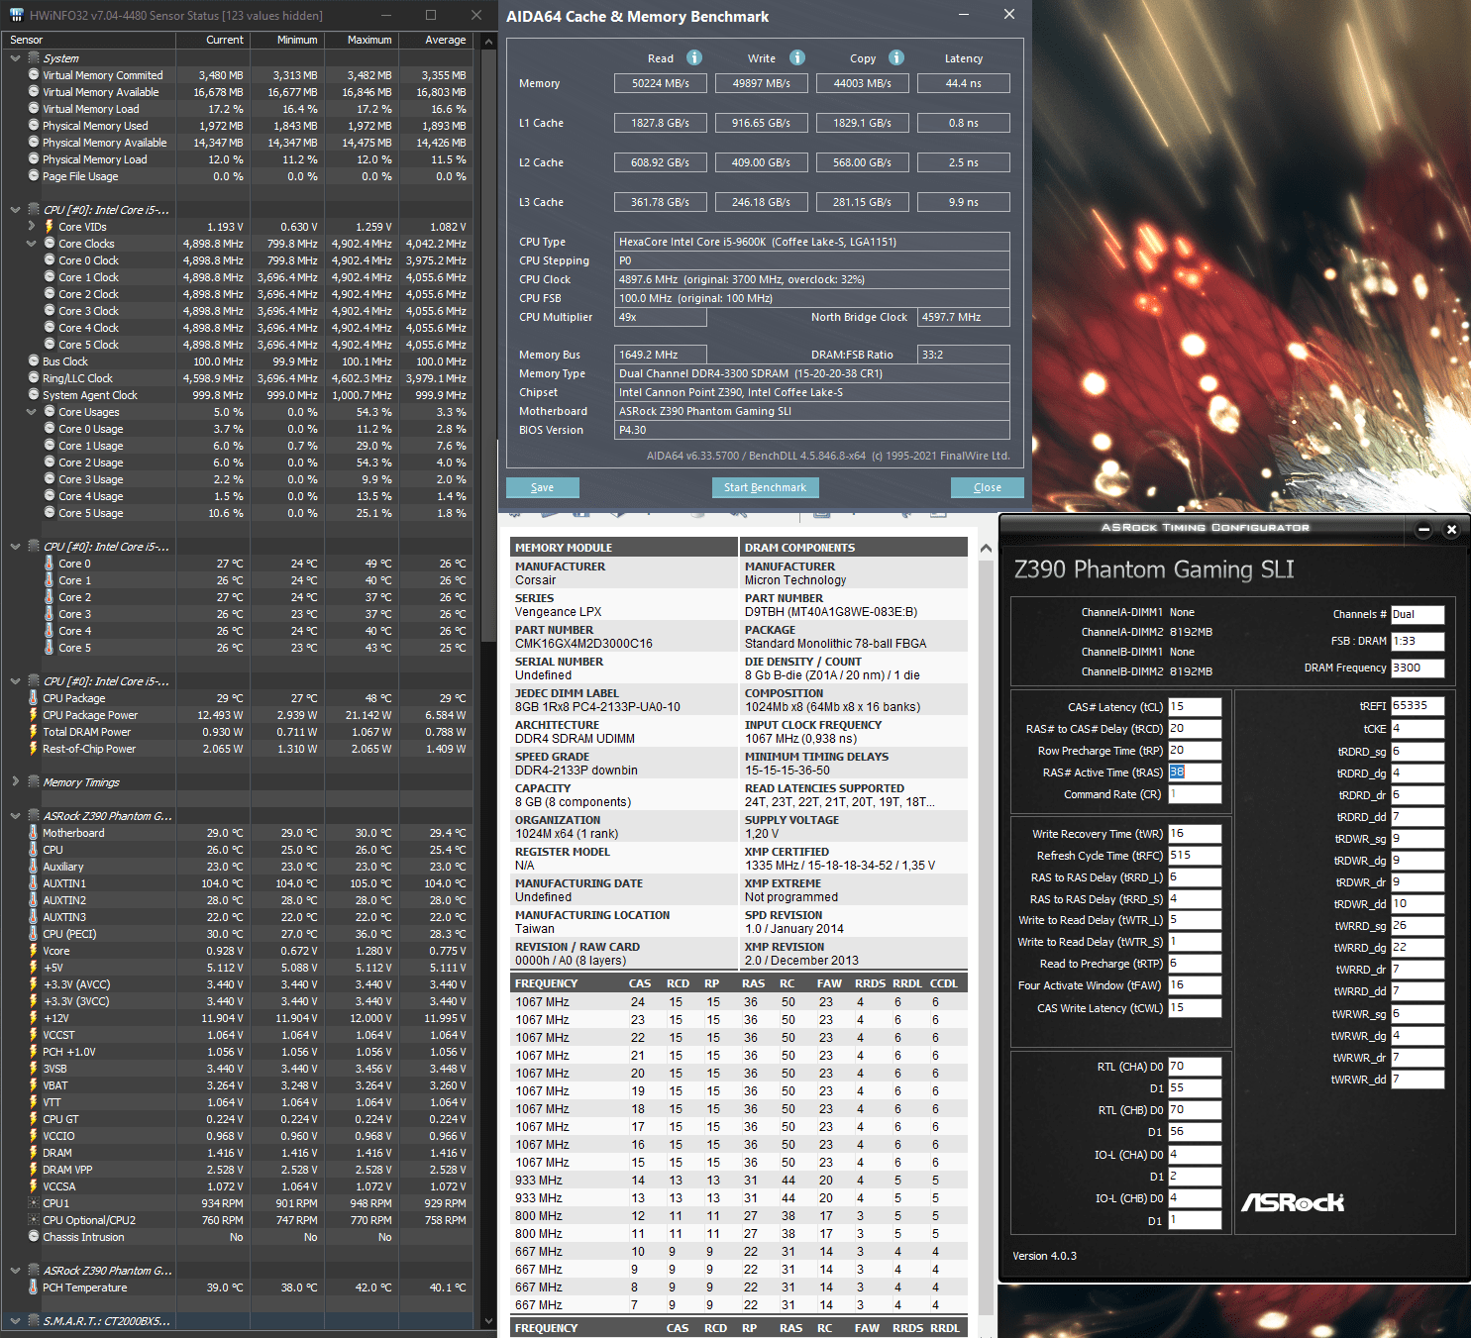Viewport: 1471px width, 1338px height.
Task: Click the CAS# Latency (tCL) field
Action: point(1195,706)
